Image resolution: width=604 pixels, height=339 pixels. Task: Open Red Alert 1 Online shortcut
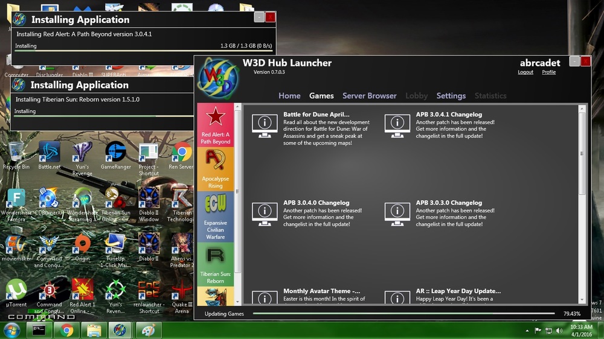[82, 296]
